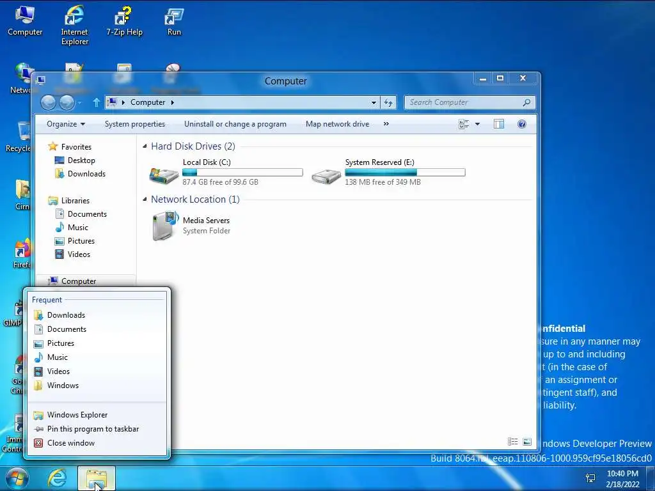Screen dimensions: 655x491
Task: Select the Local Disk (C:) drive icon
Action: point(164,175)
